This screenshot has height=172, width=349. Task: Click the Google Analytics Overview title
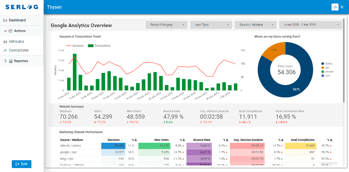(x=81, y=25)
